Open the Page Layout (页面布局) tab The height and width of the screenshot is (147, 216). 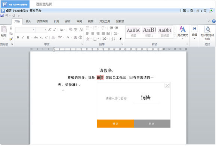[x=43, y=21]
